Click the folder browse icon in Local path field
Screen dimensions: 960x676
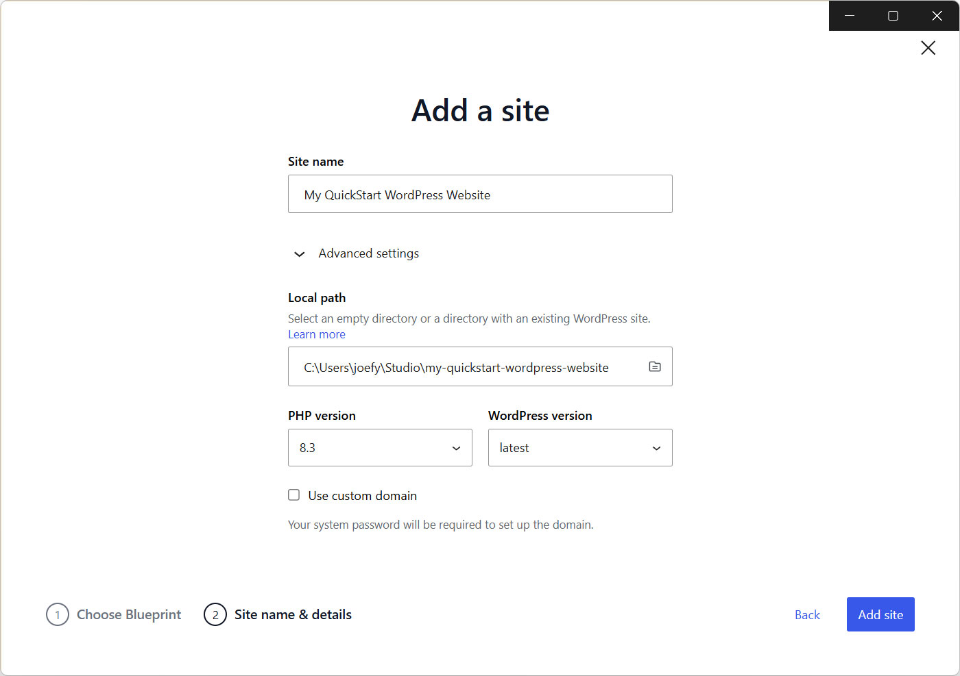tap(654, 366)
